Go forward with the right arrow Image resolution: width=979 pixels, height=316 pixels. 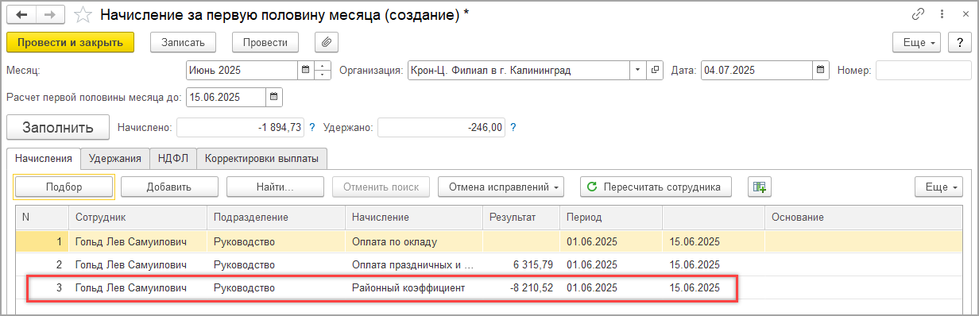pos(50,15)
